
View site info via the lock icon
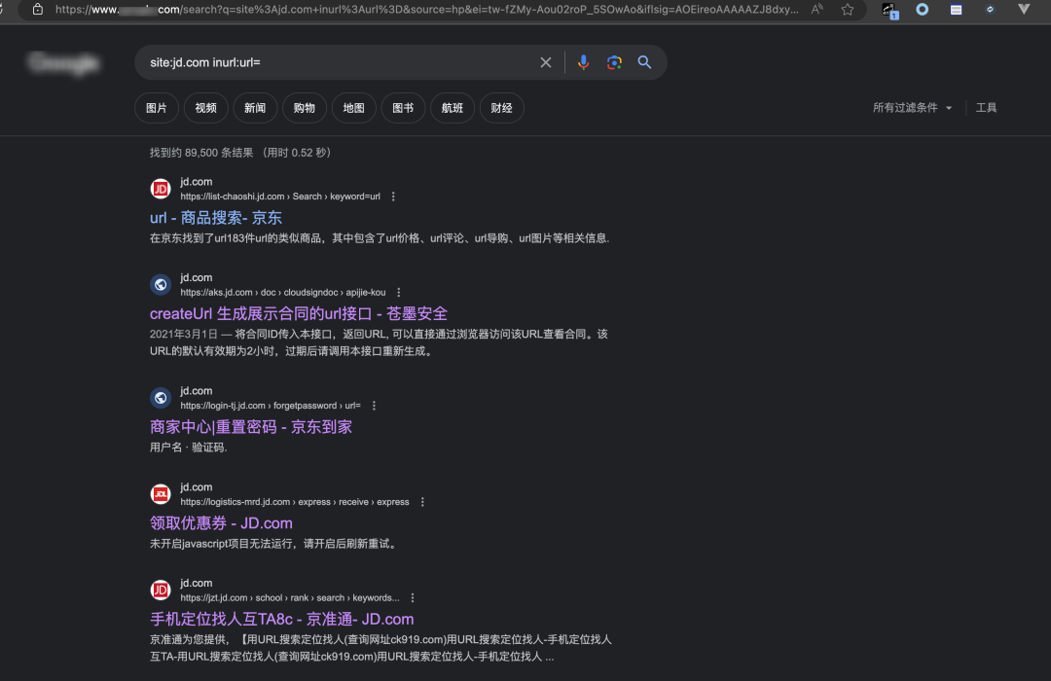click(x=38, y=10)
